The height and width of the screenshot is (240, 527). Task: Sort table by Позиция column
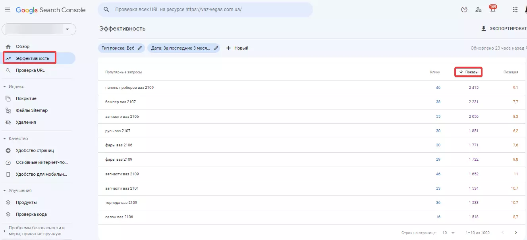[510, 72]
